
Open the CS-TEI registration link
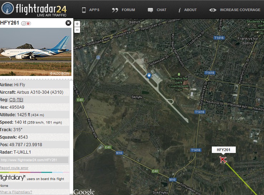click(x=16, y=99)
